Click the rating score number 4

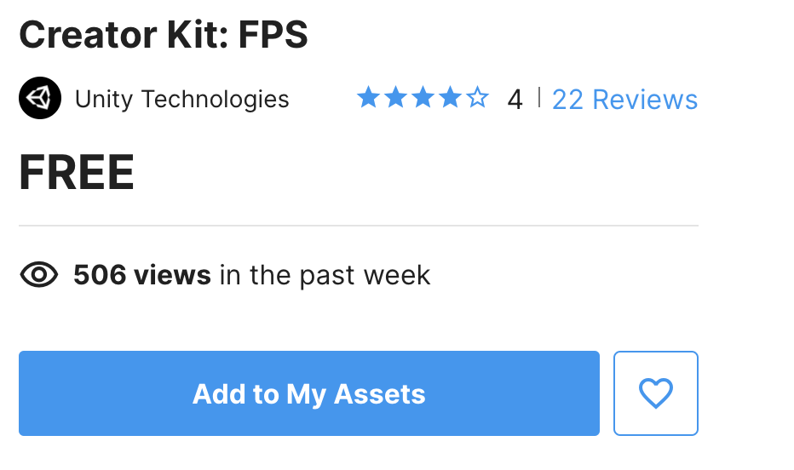[515, 100]
